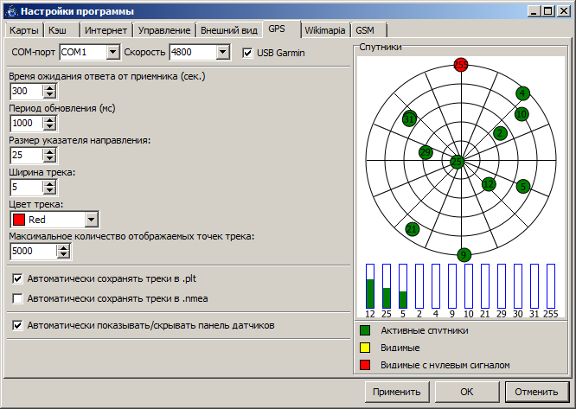
Task: Select satellite 31 on the radar
Action: pyautogui.click(x=409, y=118)
